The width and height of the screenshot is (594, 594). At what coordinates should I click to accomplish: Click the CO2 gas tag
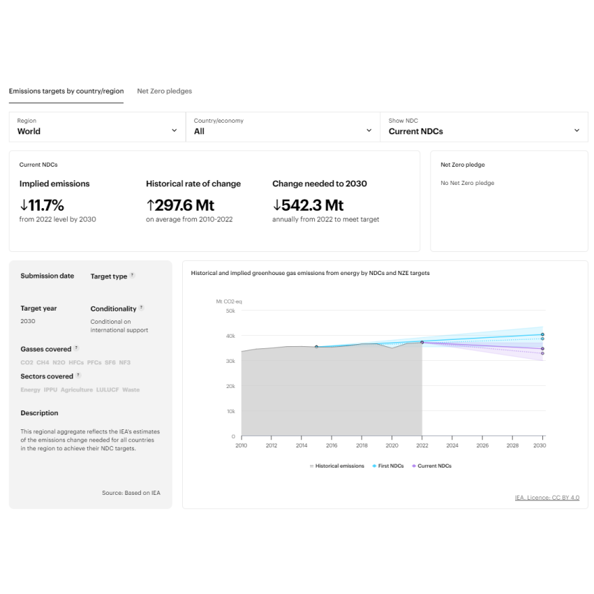point(27,363)
